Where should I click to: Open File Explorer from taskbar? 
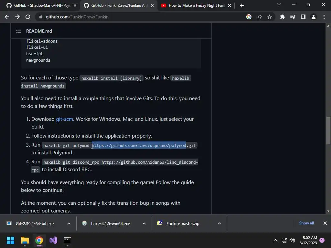[25, 240]
